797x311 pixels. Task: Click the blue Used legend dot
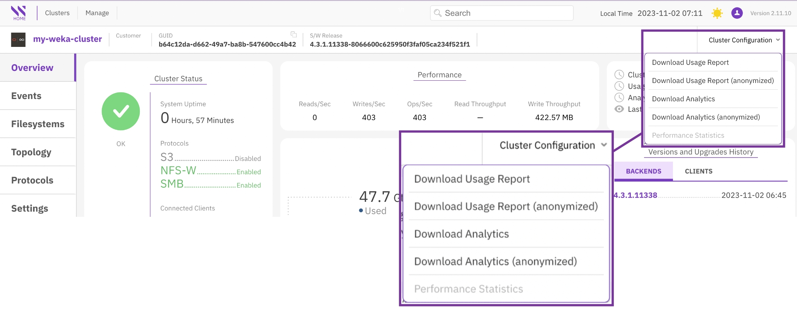(361, 210)
